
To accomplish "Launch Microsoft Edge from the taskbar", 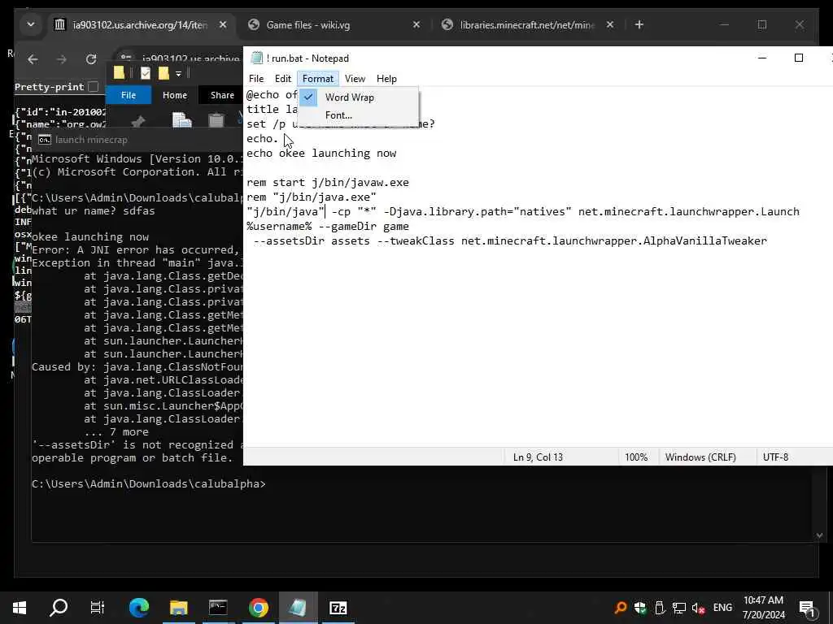I will pyautogui.click(x=138, y=608).
